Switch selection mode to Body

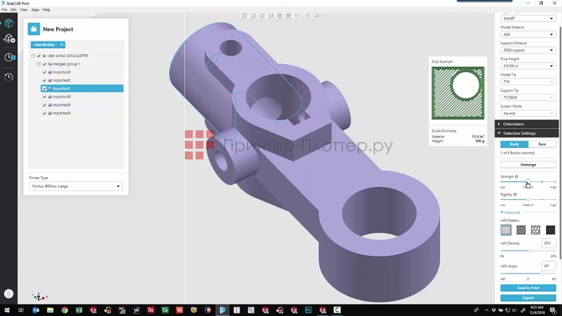pyautogui.click(x=514, y=144)
